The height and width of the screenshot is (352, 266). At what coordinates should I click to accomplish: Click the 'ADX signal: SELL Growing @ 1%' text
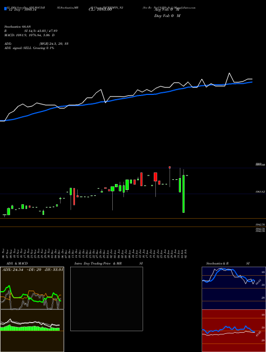point(29,48)
